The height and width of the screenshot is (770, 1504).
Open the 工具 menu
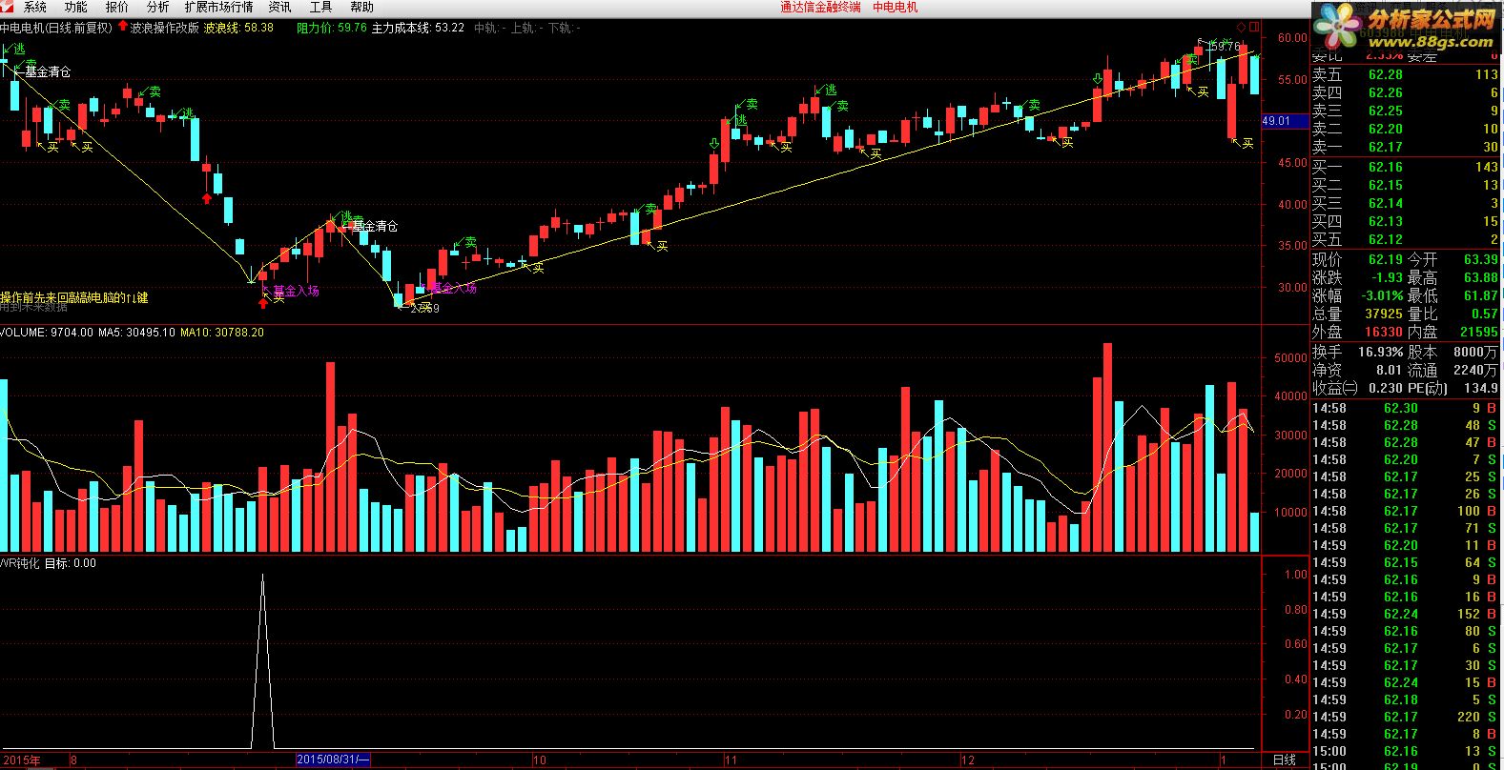(320, 7)
